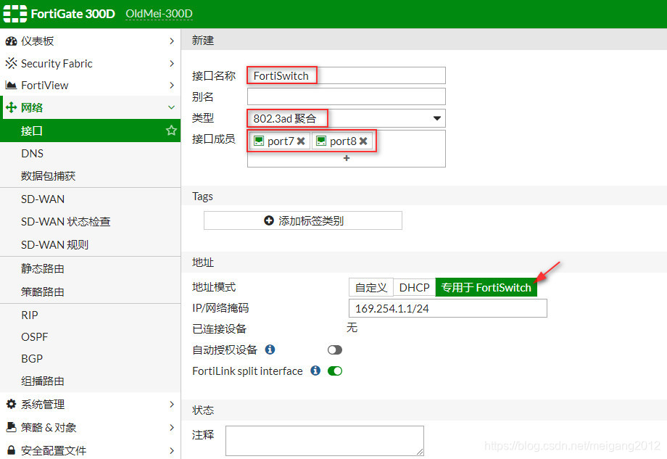Viewport: 667px width, 459px height.
Task: Click the port7 interface icon
Action: (x=259, y=141)
